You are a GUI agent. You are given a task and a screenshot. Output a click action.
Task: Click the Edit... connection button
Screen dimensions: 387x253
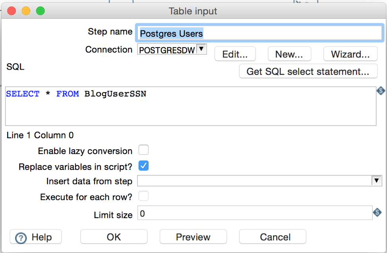[x=235, y=54]
